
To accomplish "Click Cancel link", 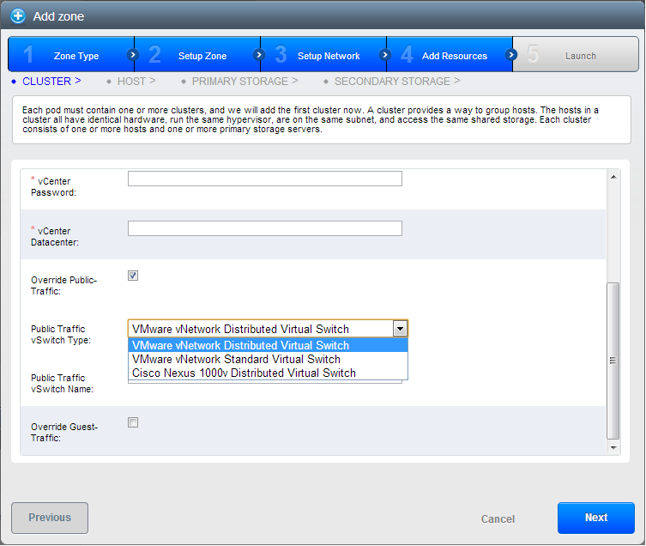I will coord(498,519).
